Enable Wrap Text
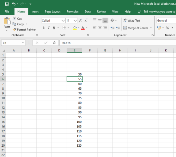This screenshot has width=176, height=157. click(132, 20)
